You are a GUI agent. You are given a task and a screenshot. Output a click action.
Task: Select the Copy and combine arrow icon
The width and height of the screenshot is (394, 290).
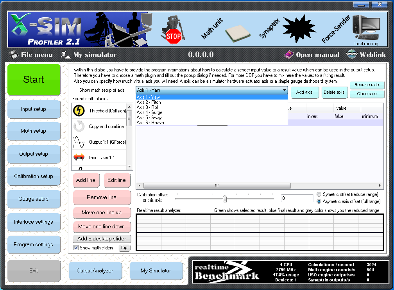click(x=79, y=126)
